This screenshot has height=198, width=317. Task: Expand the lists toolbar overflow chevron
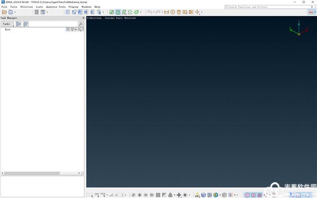pyautogui.click(x=103, y=12)
